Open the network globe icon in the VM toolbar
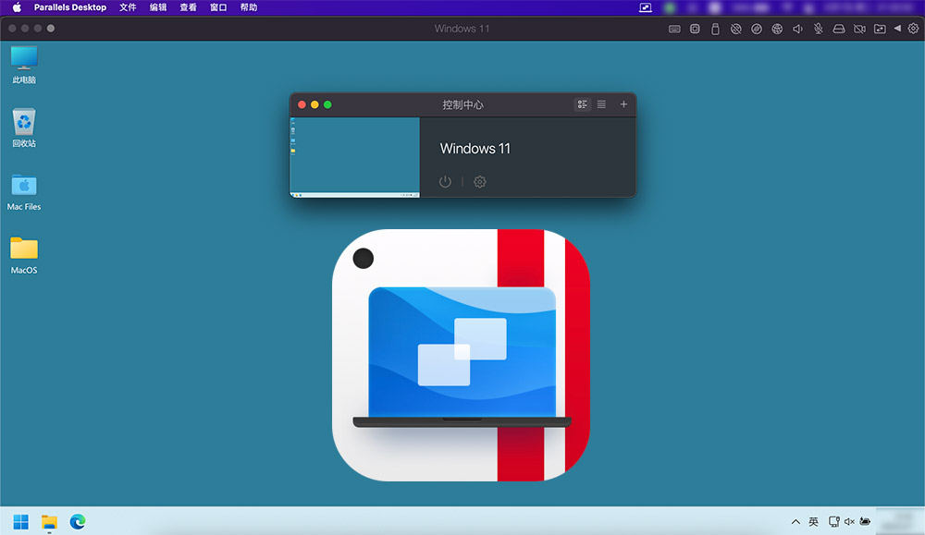This screenshot has height=535, width=925. point(777,29)
